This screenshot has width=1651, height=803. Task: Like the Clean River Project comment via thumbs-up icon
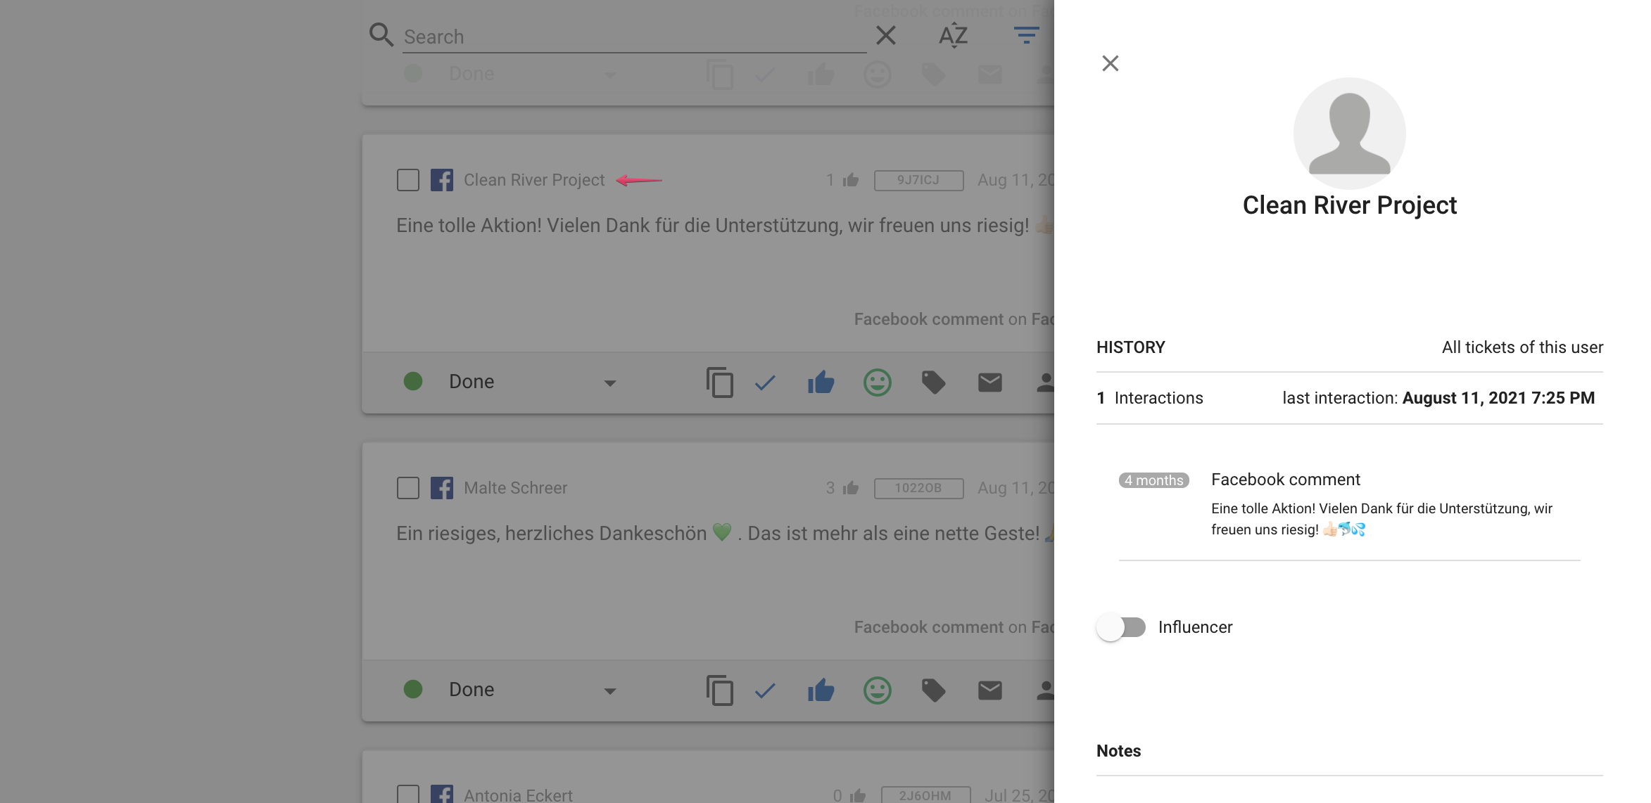[x=821, y=383]
